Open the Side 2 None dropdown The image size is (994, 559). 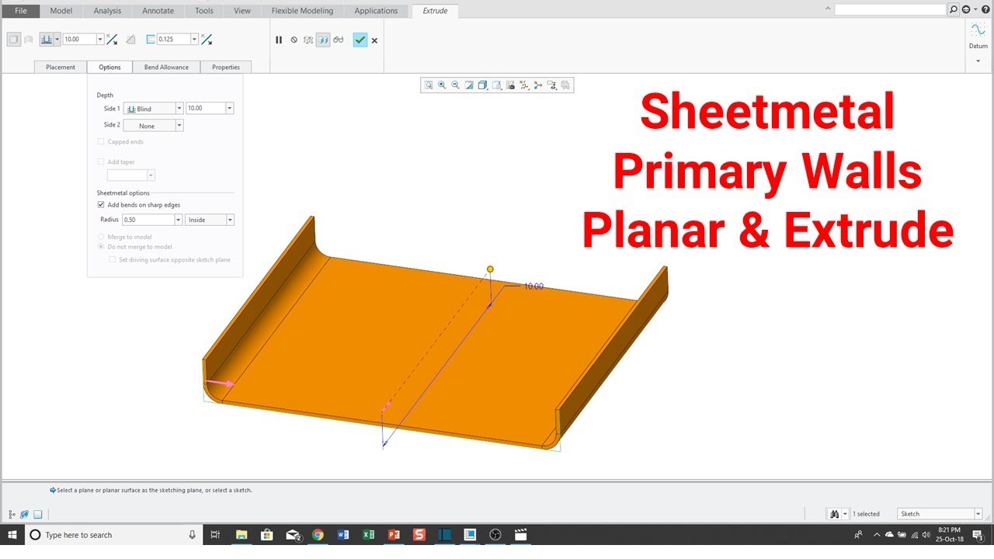click(179, 125)
